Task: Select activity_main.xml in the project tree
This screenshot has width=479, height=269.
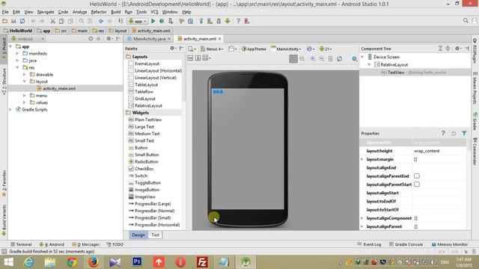Action: click(x=59, y=88)
